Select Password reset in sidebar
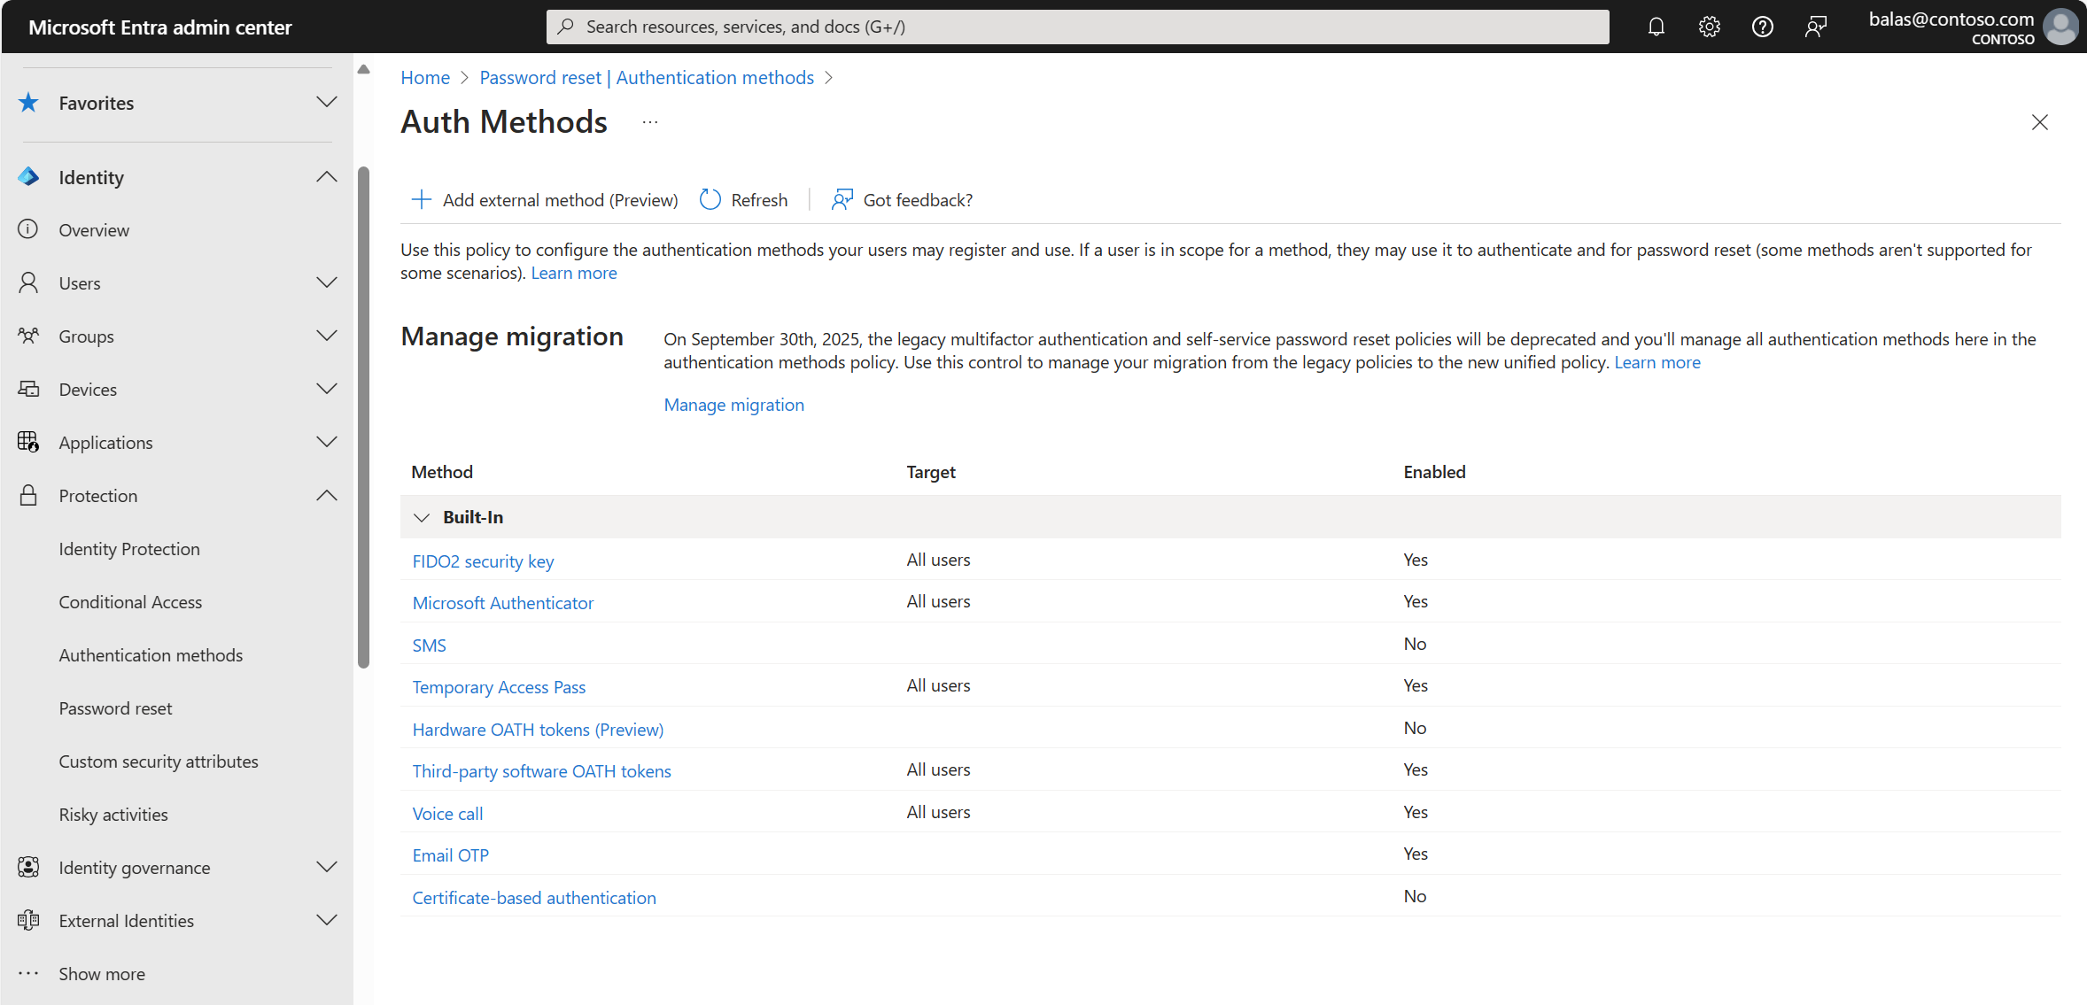This screenshot has height=1005, width=2087. 116,707
